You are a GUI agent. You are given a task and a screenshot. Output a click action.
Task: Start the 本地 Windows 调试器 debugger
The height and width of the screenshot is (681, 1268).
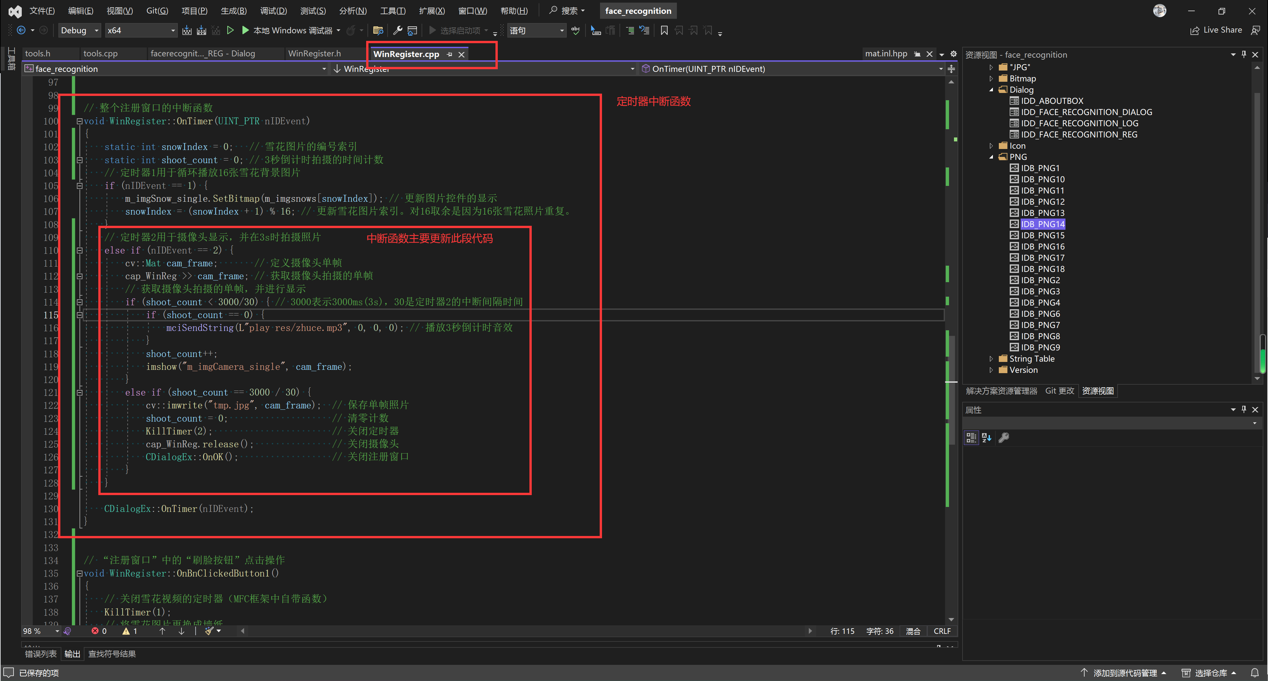pos(245,31)
